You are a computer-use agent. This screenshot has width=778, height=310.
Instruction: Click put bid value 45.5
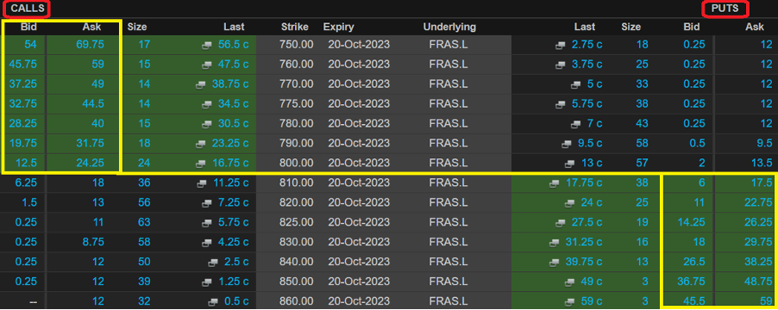pyautogui.click(x=695, y=301)
